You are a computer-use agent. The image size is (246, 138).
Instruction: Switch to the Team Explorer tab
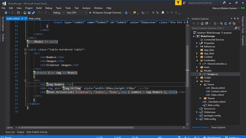pos(218,127)
